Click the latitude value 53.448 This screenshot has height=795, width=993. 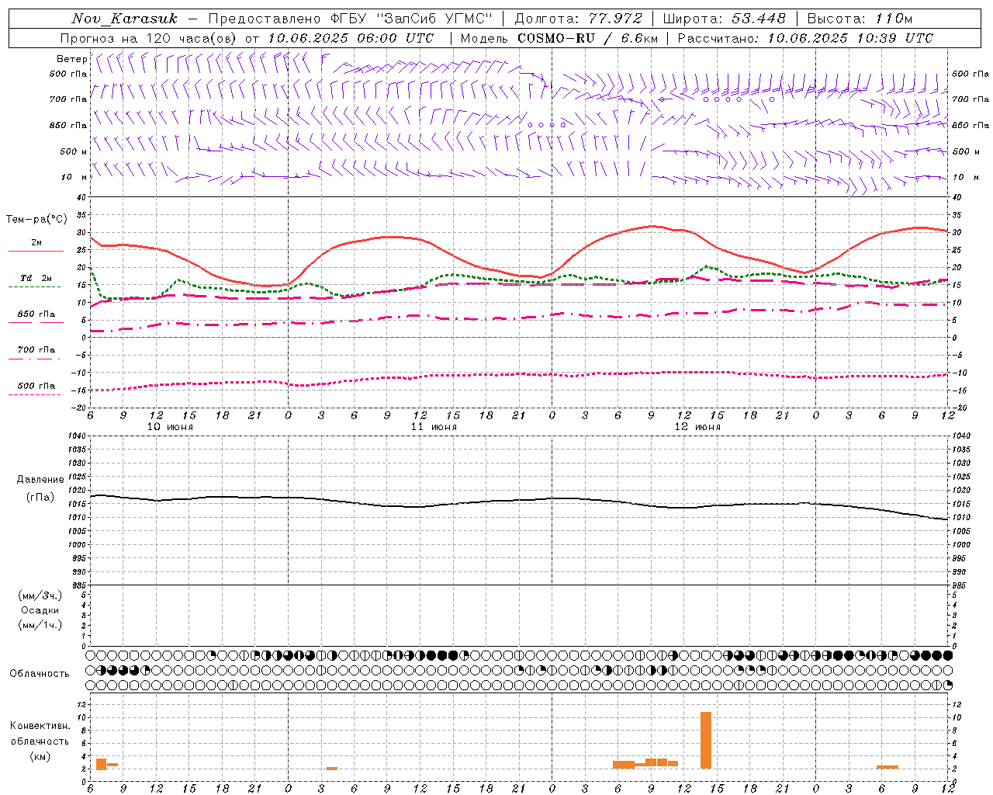pyautogui.click(x=759, y=19)
